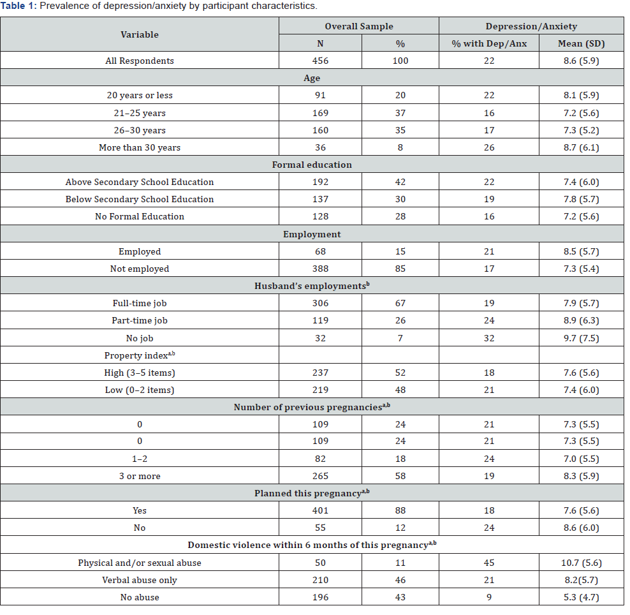The image size is (630, 615).
Task: Click the 'Husband's employments' section heading
Action: 312,286
